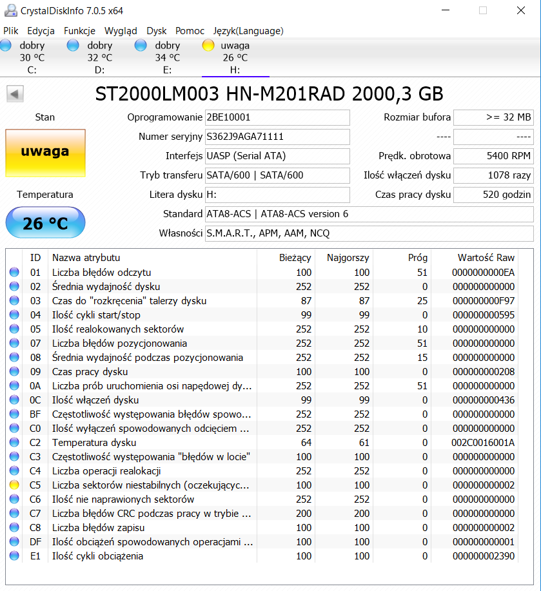Click the status dot on row 01

14,272
